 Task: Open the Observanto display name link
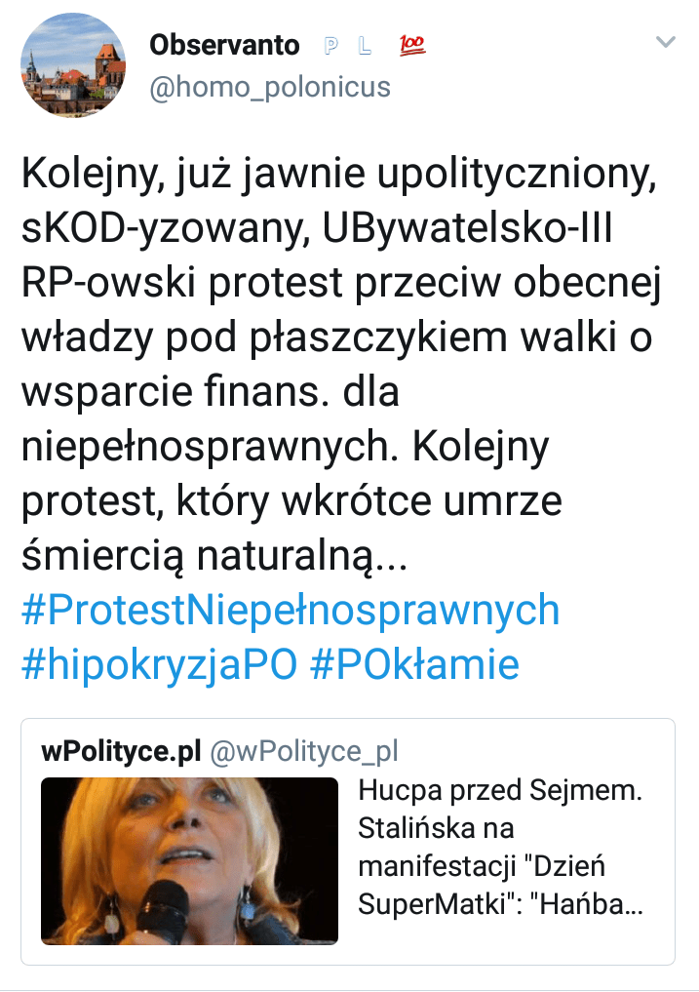[x=224, y=45]
